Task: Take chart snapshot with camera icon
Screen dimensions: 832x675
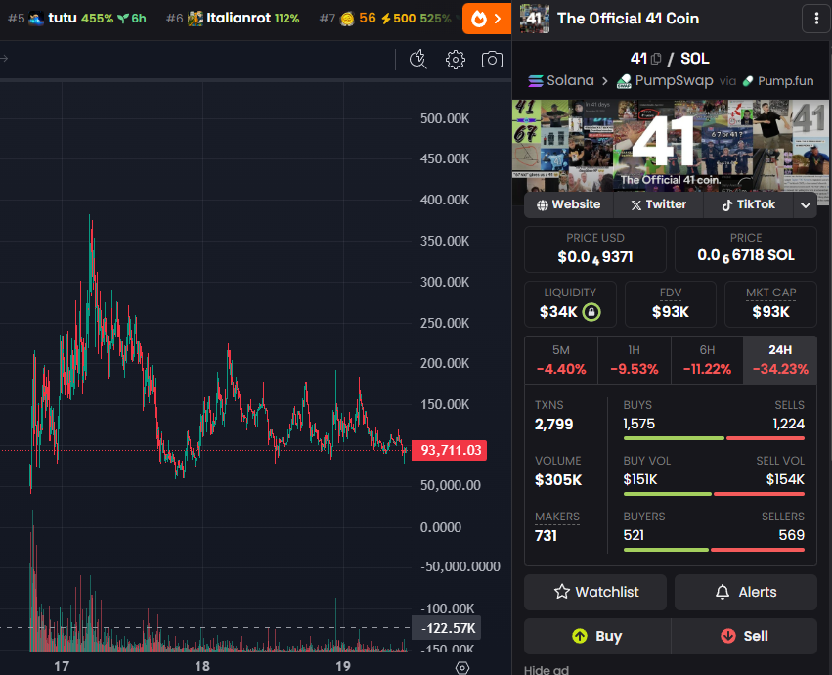Action: [x=492, y=60]
